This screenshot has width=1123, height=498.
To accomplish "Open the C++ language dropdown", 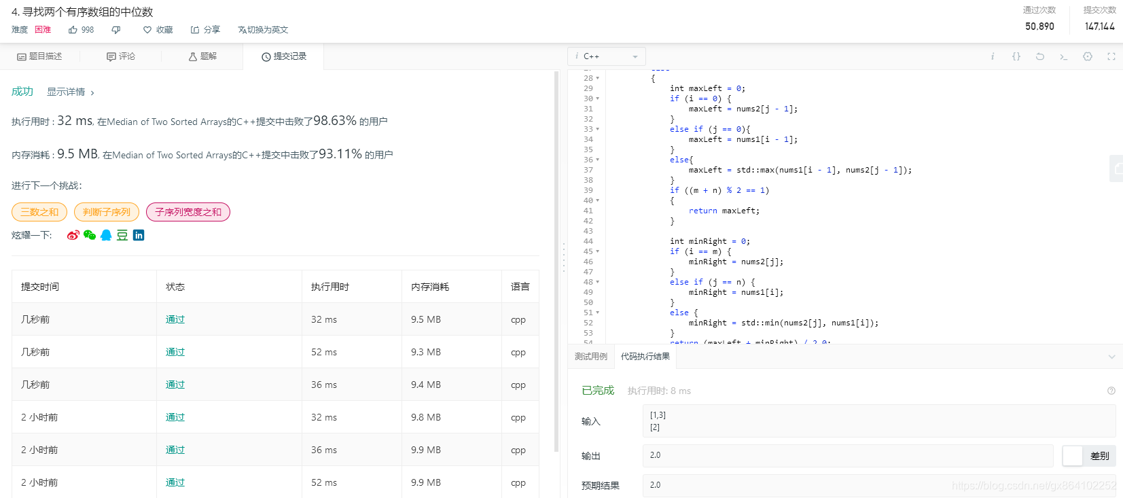I will click(607, 56).
